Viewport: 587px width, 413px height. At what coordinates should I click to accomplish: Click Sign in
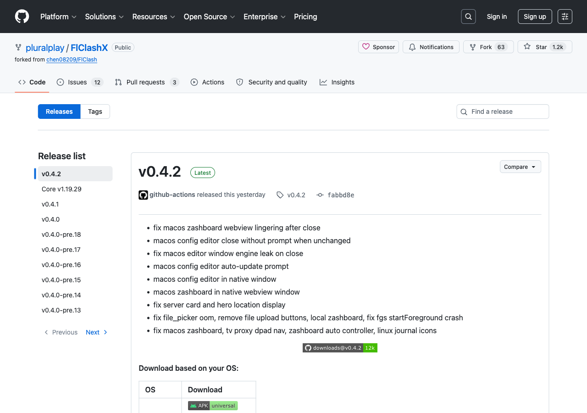pos(497,17)
